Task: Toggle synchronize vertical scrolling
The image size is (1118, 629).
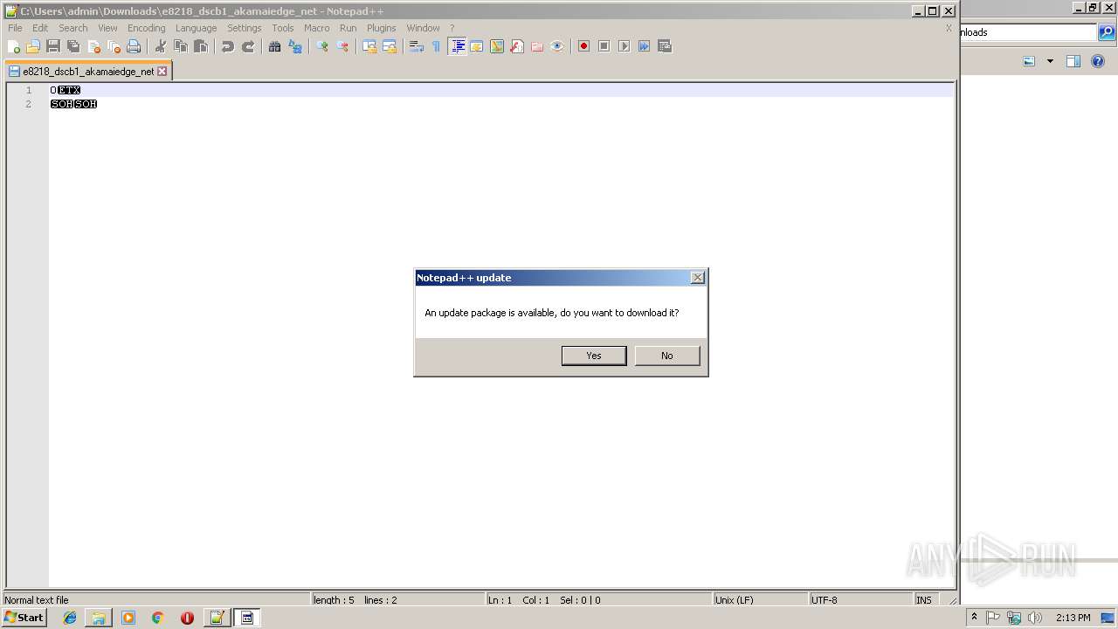Action: [x=367, y=45]
